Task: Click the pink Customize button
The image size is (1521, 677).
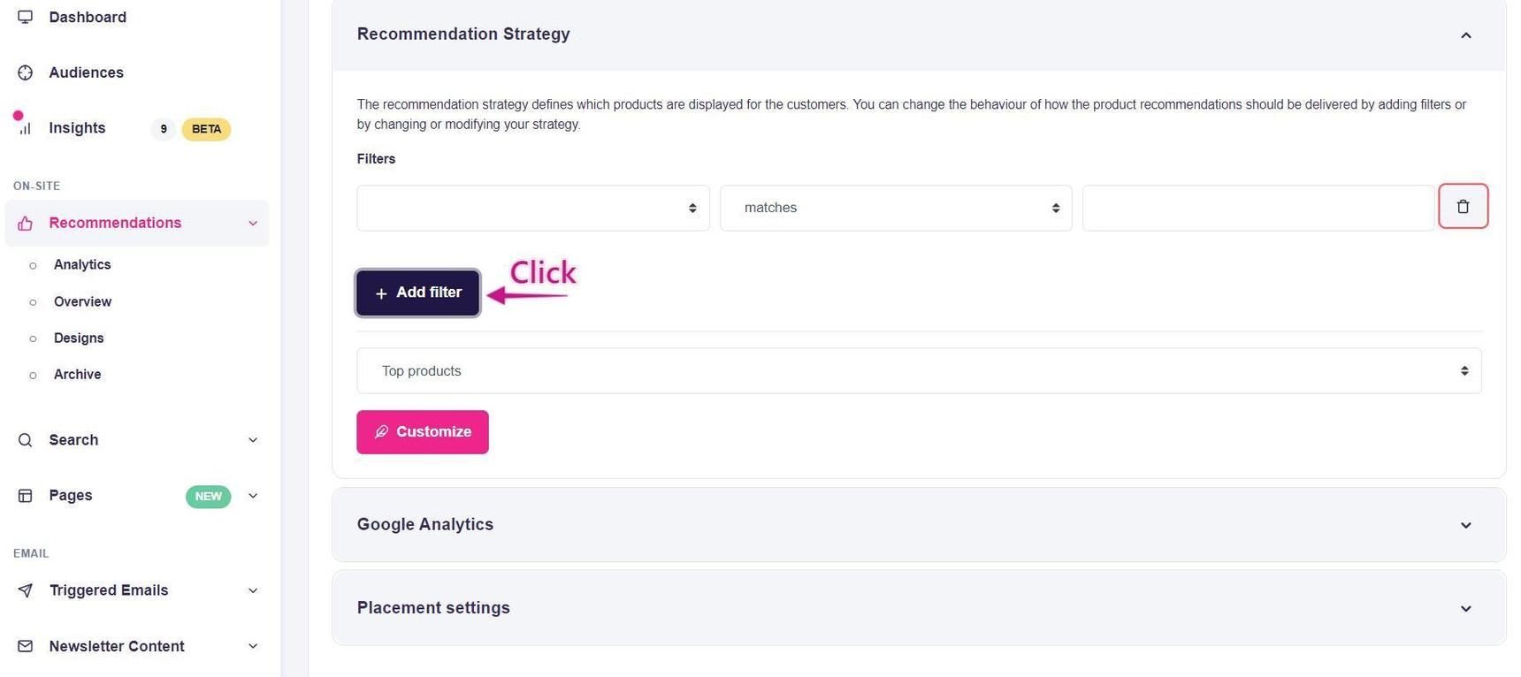Action: click(x=423, y=432)
